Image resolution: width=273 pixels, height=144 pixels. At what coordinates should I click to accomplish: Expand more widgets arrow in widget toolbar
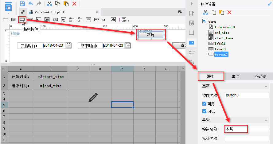pyautogui.click(x=128, y=21)
